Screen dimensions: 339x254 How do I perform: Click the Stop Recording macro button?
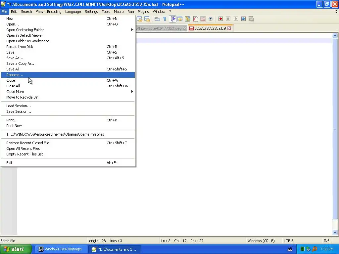tap(228, 19)
